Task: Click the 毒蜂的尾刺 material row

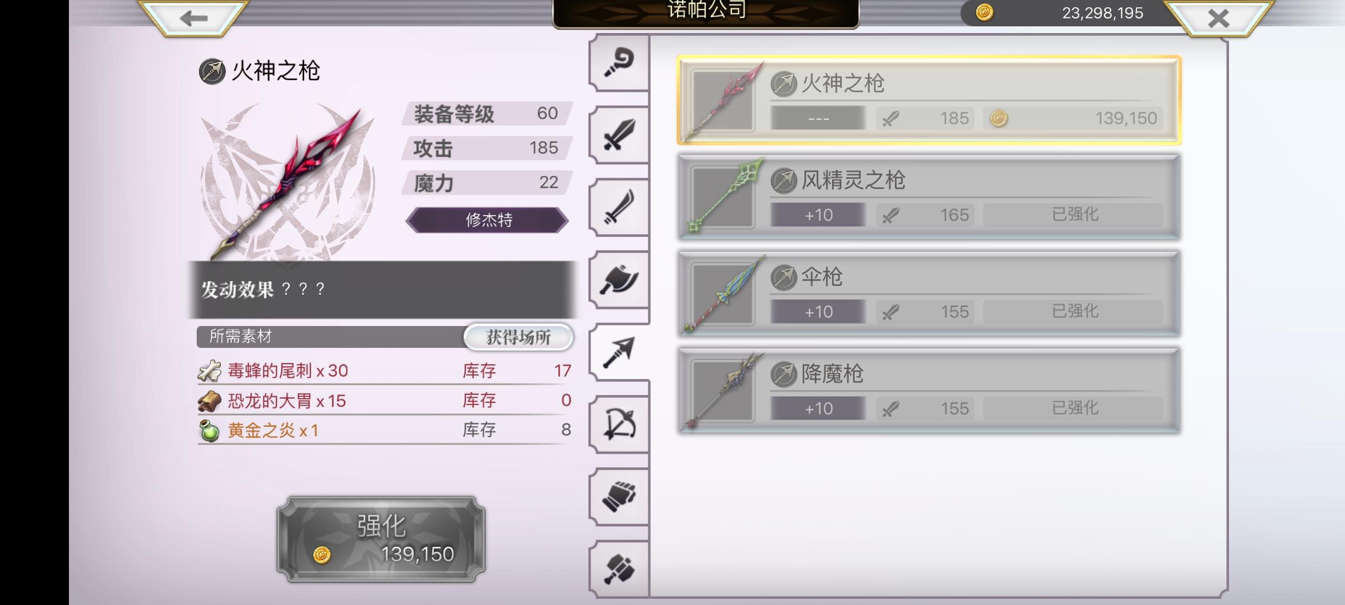Action: [x=384, y=370]
